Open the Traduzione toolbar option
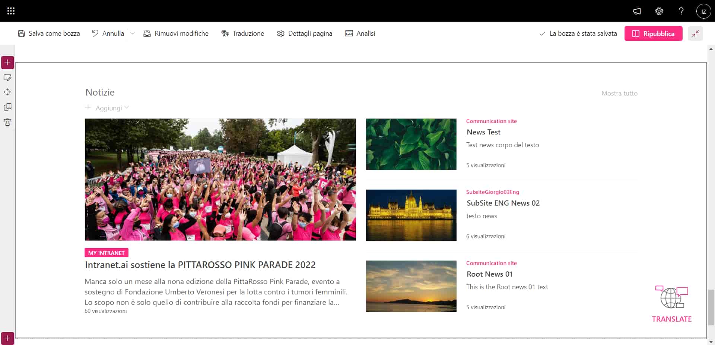The width and height of the screenshot is (715, 345). coord(243,33)
